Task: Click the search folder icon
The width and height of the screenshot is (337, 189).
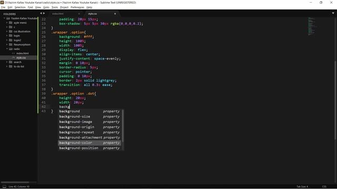Action: coord(11,62)
